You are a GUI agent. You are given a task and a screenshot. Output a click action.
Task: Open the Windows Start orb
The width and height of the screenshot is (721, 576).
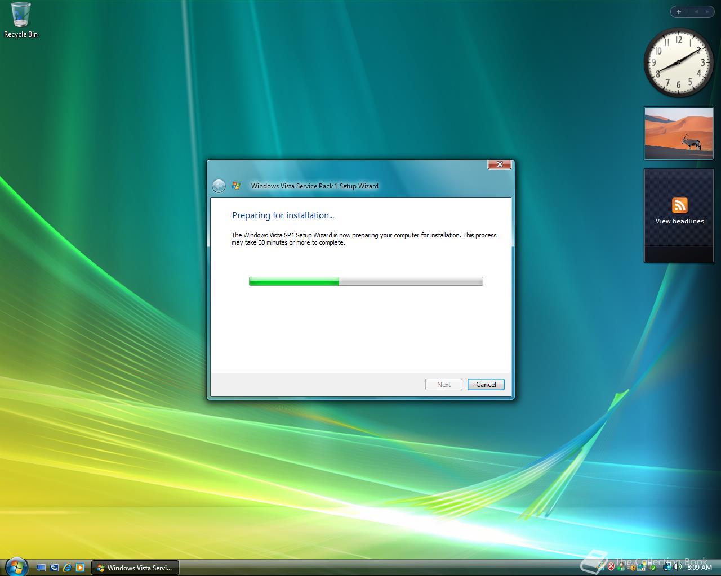(x=16, y=566)
